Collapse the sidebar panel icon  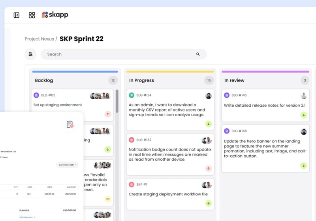click(17, 15)
